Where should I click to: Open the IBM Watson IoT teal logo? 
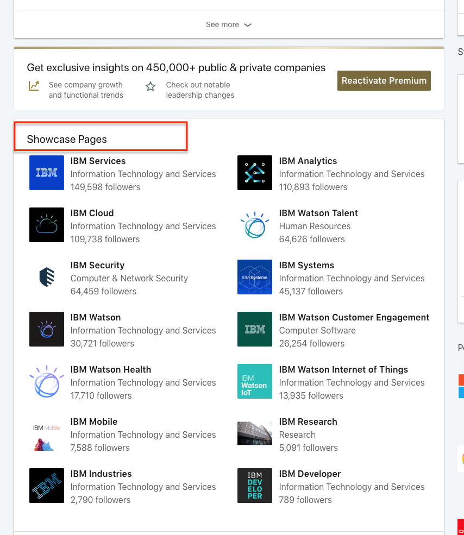[x=255, y=381]
